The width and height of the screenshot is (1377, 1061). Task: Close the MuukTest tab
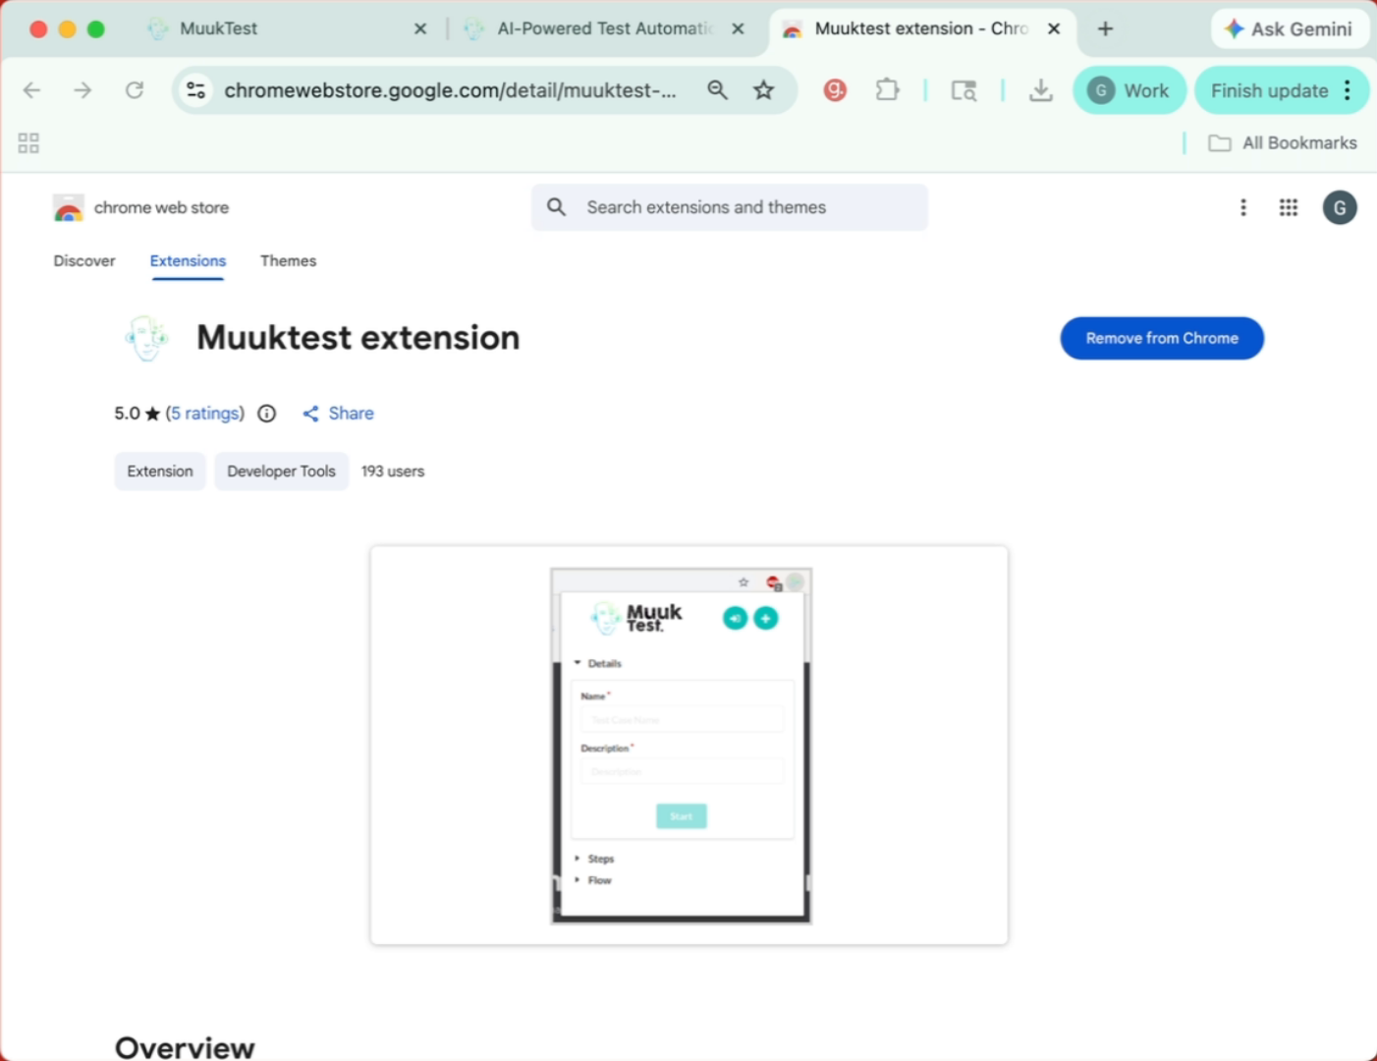pos(420,28)
